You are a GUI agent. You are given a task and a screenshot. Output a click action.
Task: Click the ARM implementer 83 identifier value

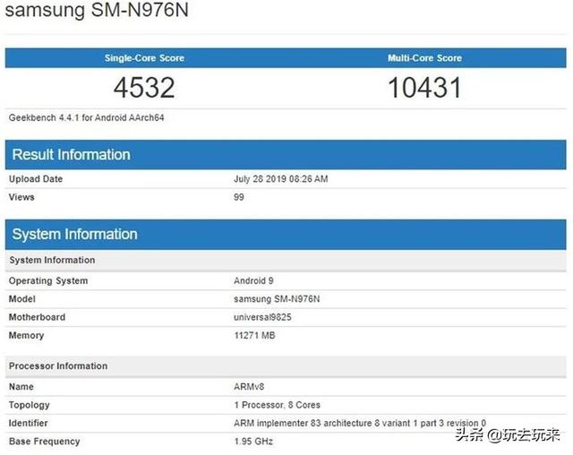pos(360,424)
